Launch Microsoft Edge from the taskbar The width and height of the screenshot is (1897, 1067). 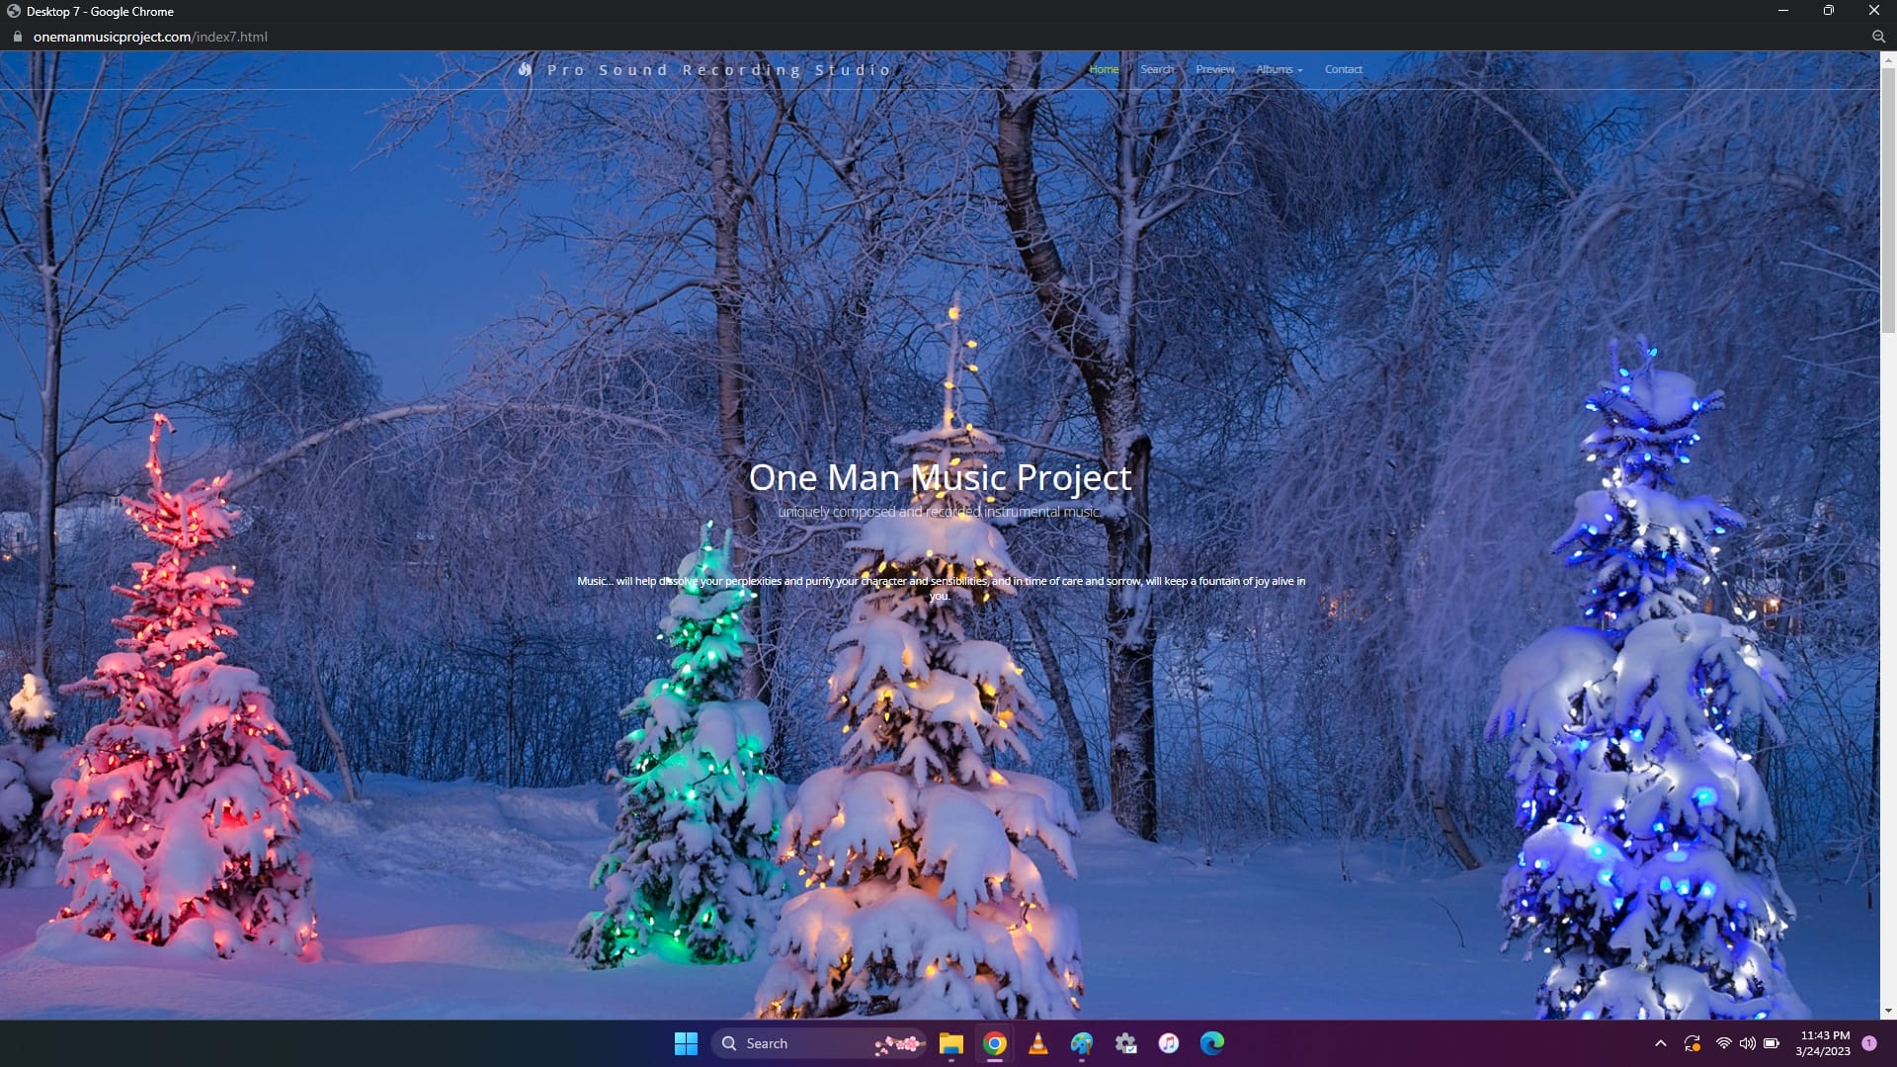coord(1212,1043)
